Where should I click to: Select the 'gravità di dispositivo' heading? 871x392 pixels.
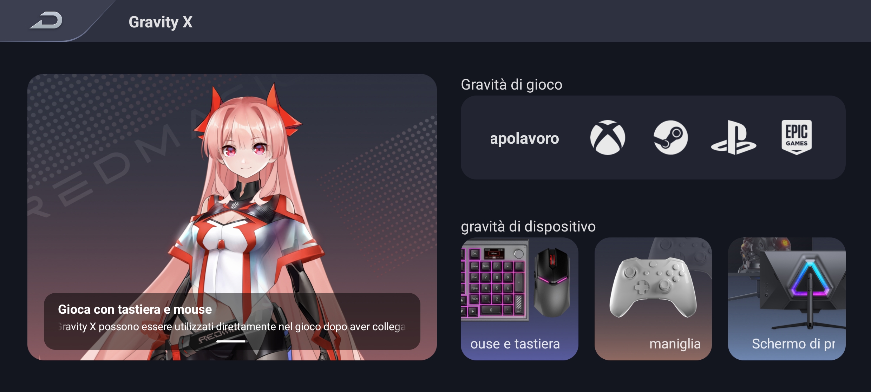point(528,227)
